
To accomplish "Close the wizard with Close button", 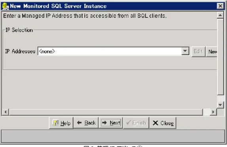I will 163,123.
